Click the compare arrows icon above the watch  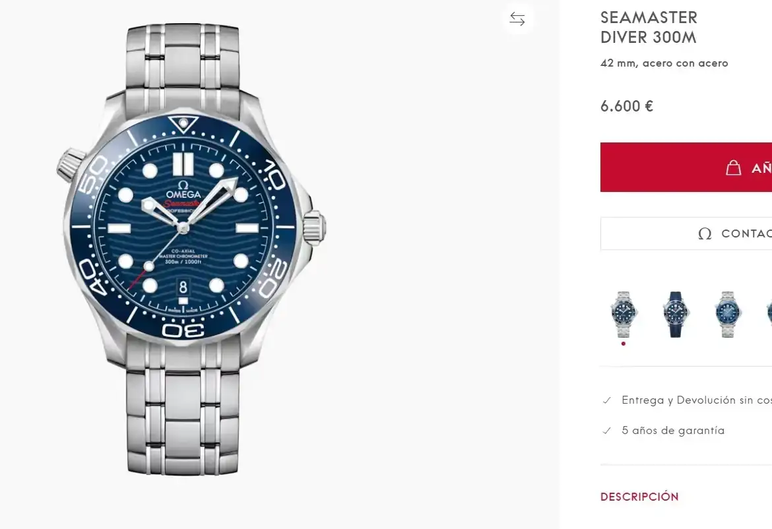(517, 19)
